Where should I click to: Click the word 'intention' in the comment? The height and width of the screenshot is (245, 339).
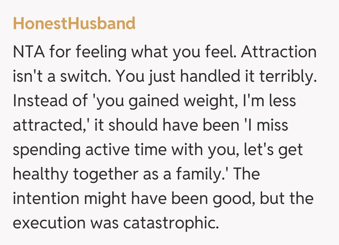click(x=46, y=199)
